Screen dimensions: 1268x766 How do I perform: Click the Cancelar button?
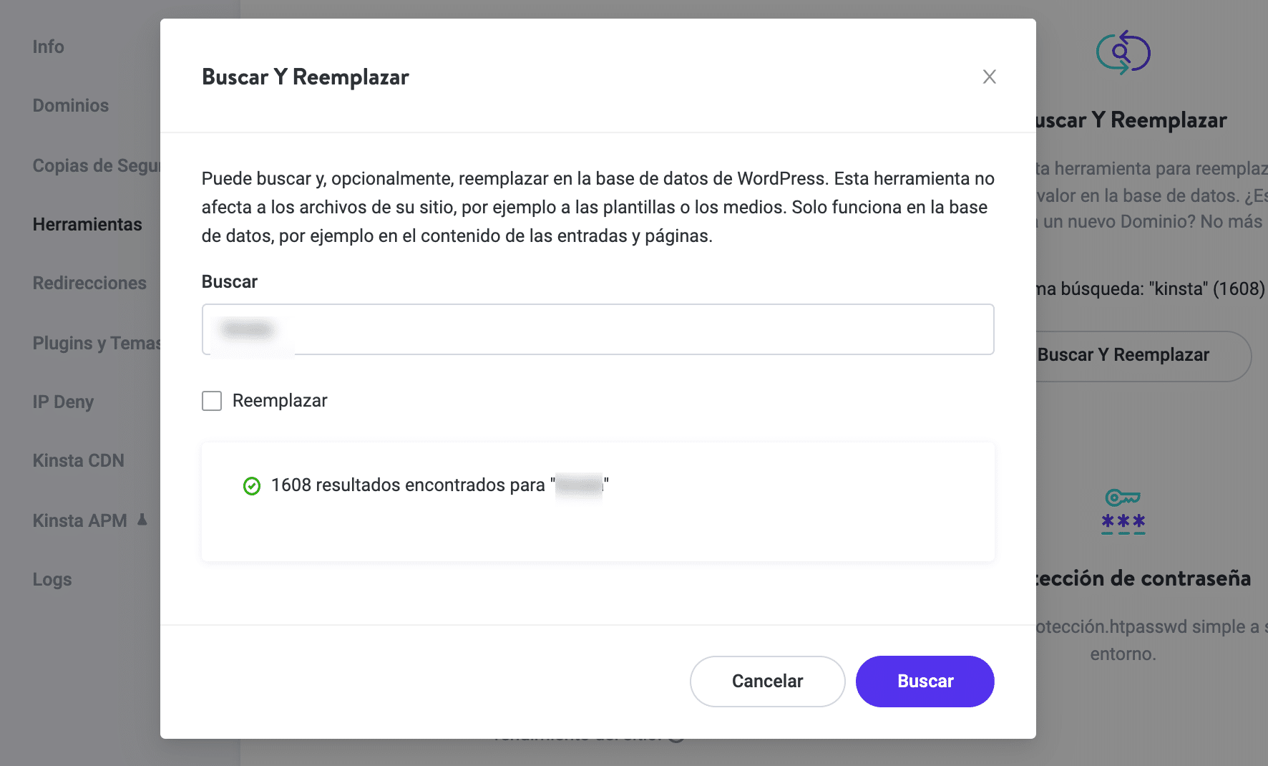767,681
